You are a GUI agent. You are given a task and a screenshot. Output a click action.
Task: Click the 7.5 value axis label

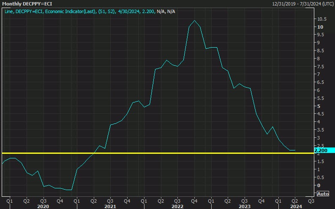(321, 67)
